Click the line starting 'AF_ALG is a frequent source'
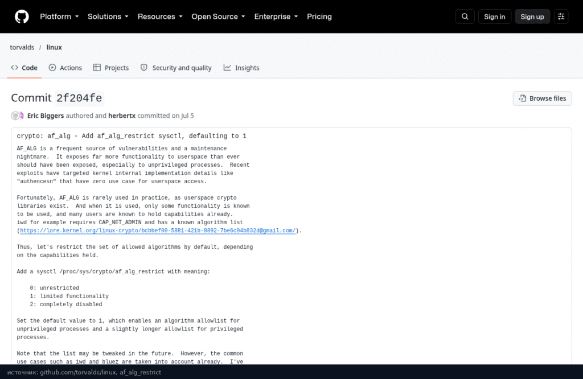The image size is (583, 379). 122,149
